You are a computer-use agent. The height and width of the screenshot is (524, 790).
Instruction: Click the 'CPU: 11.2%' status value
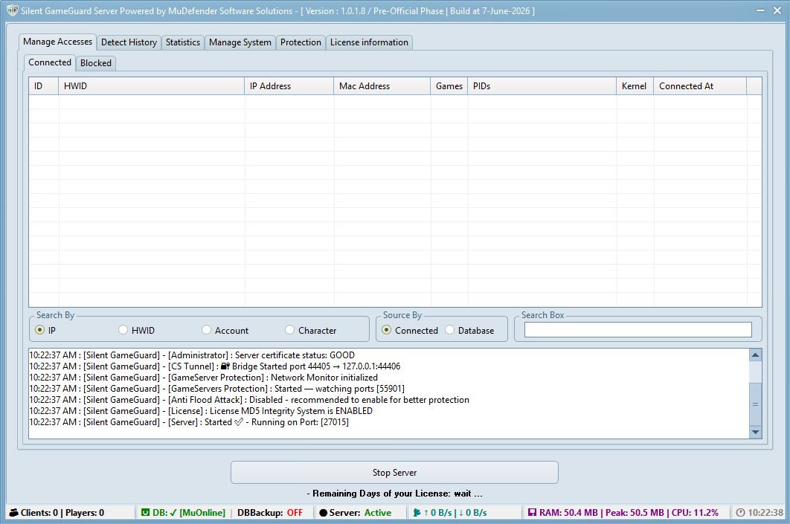[695, 512]
